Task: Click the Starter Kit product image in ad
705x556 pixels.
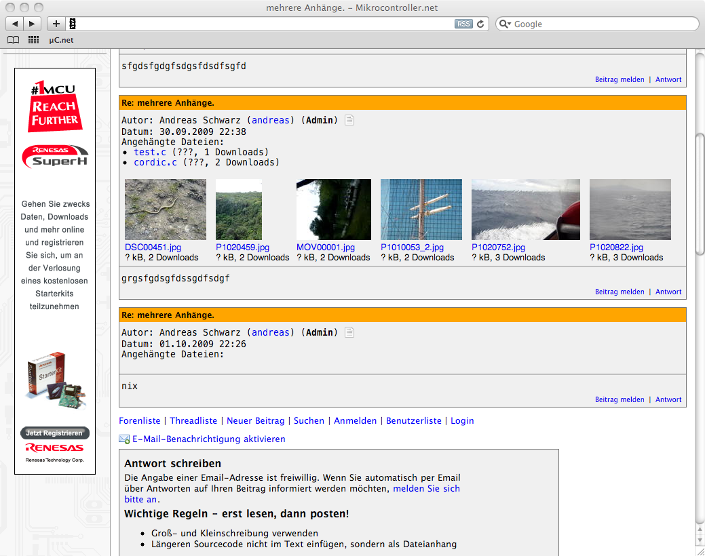Action: click(55, 380)
